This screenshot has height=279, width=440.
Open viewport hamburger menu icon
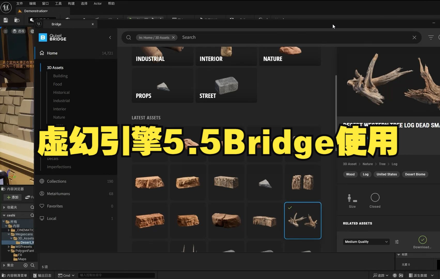[x=5, y=31]
